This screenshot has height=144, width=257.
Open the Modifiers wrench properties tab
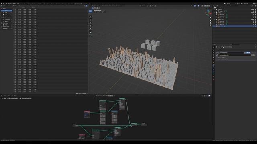(x=214, y=65)
